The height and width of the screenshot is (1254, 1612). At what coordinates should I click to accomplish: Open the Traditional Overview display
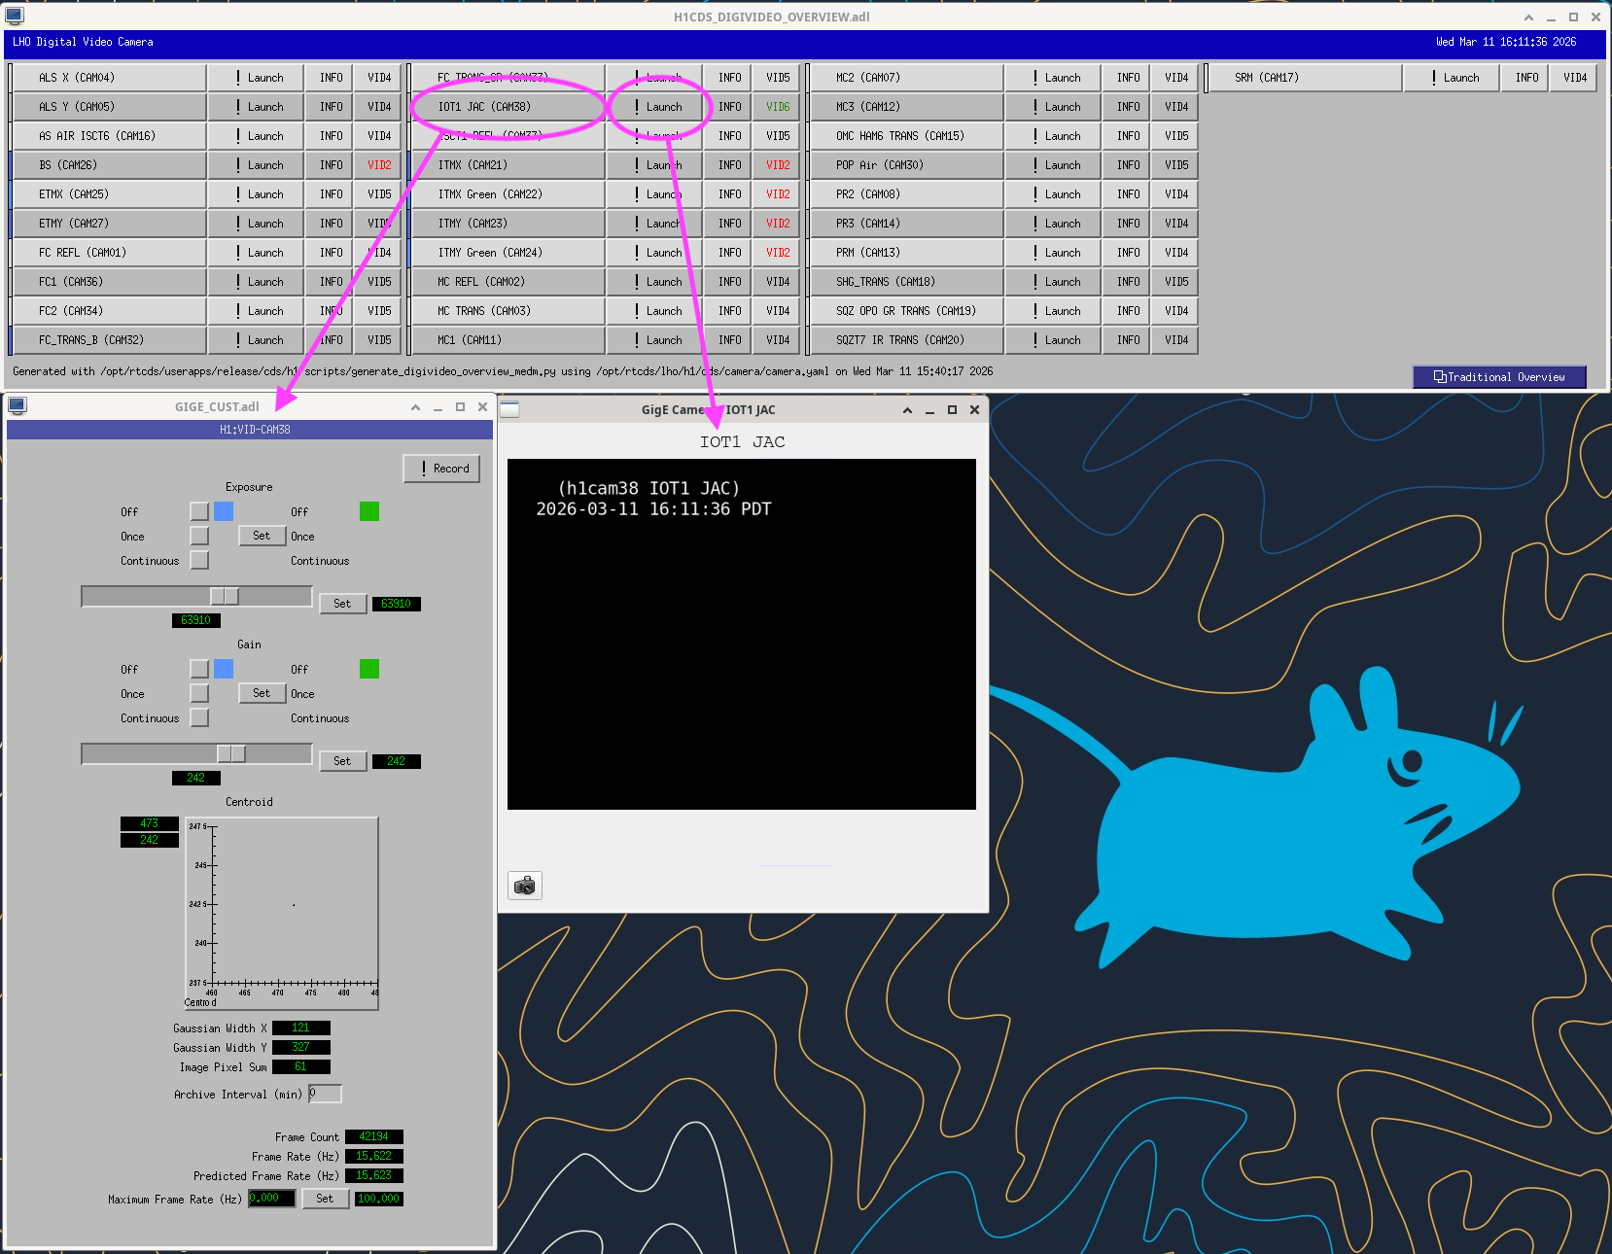(1499, 377)
